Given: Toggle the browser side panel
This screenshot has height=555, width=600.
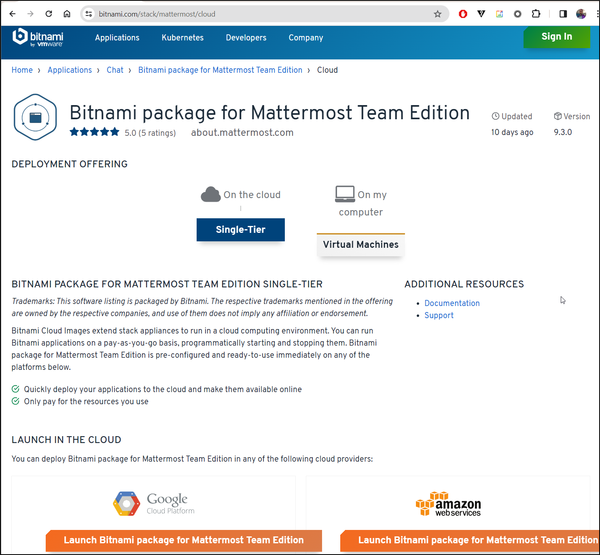Looking at the screenshot, I should [x=563, y=14].
